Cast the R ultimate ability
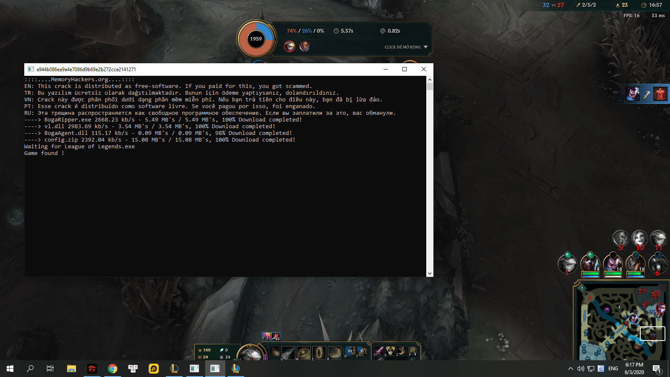This screenshot has height=377, width=670. click(x=335, y=353)
